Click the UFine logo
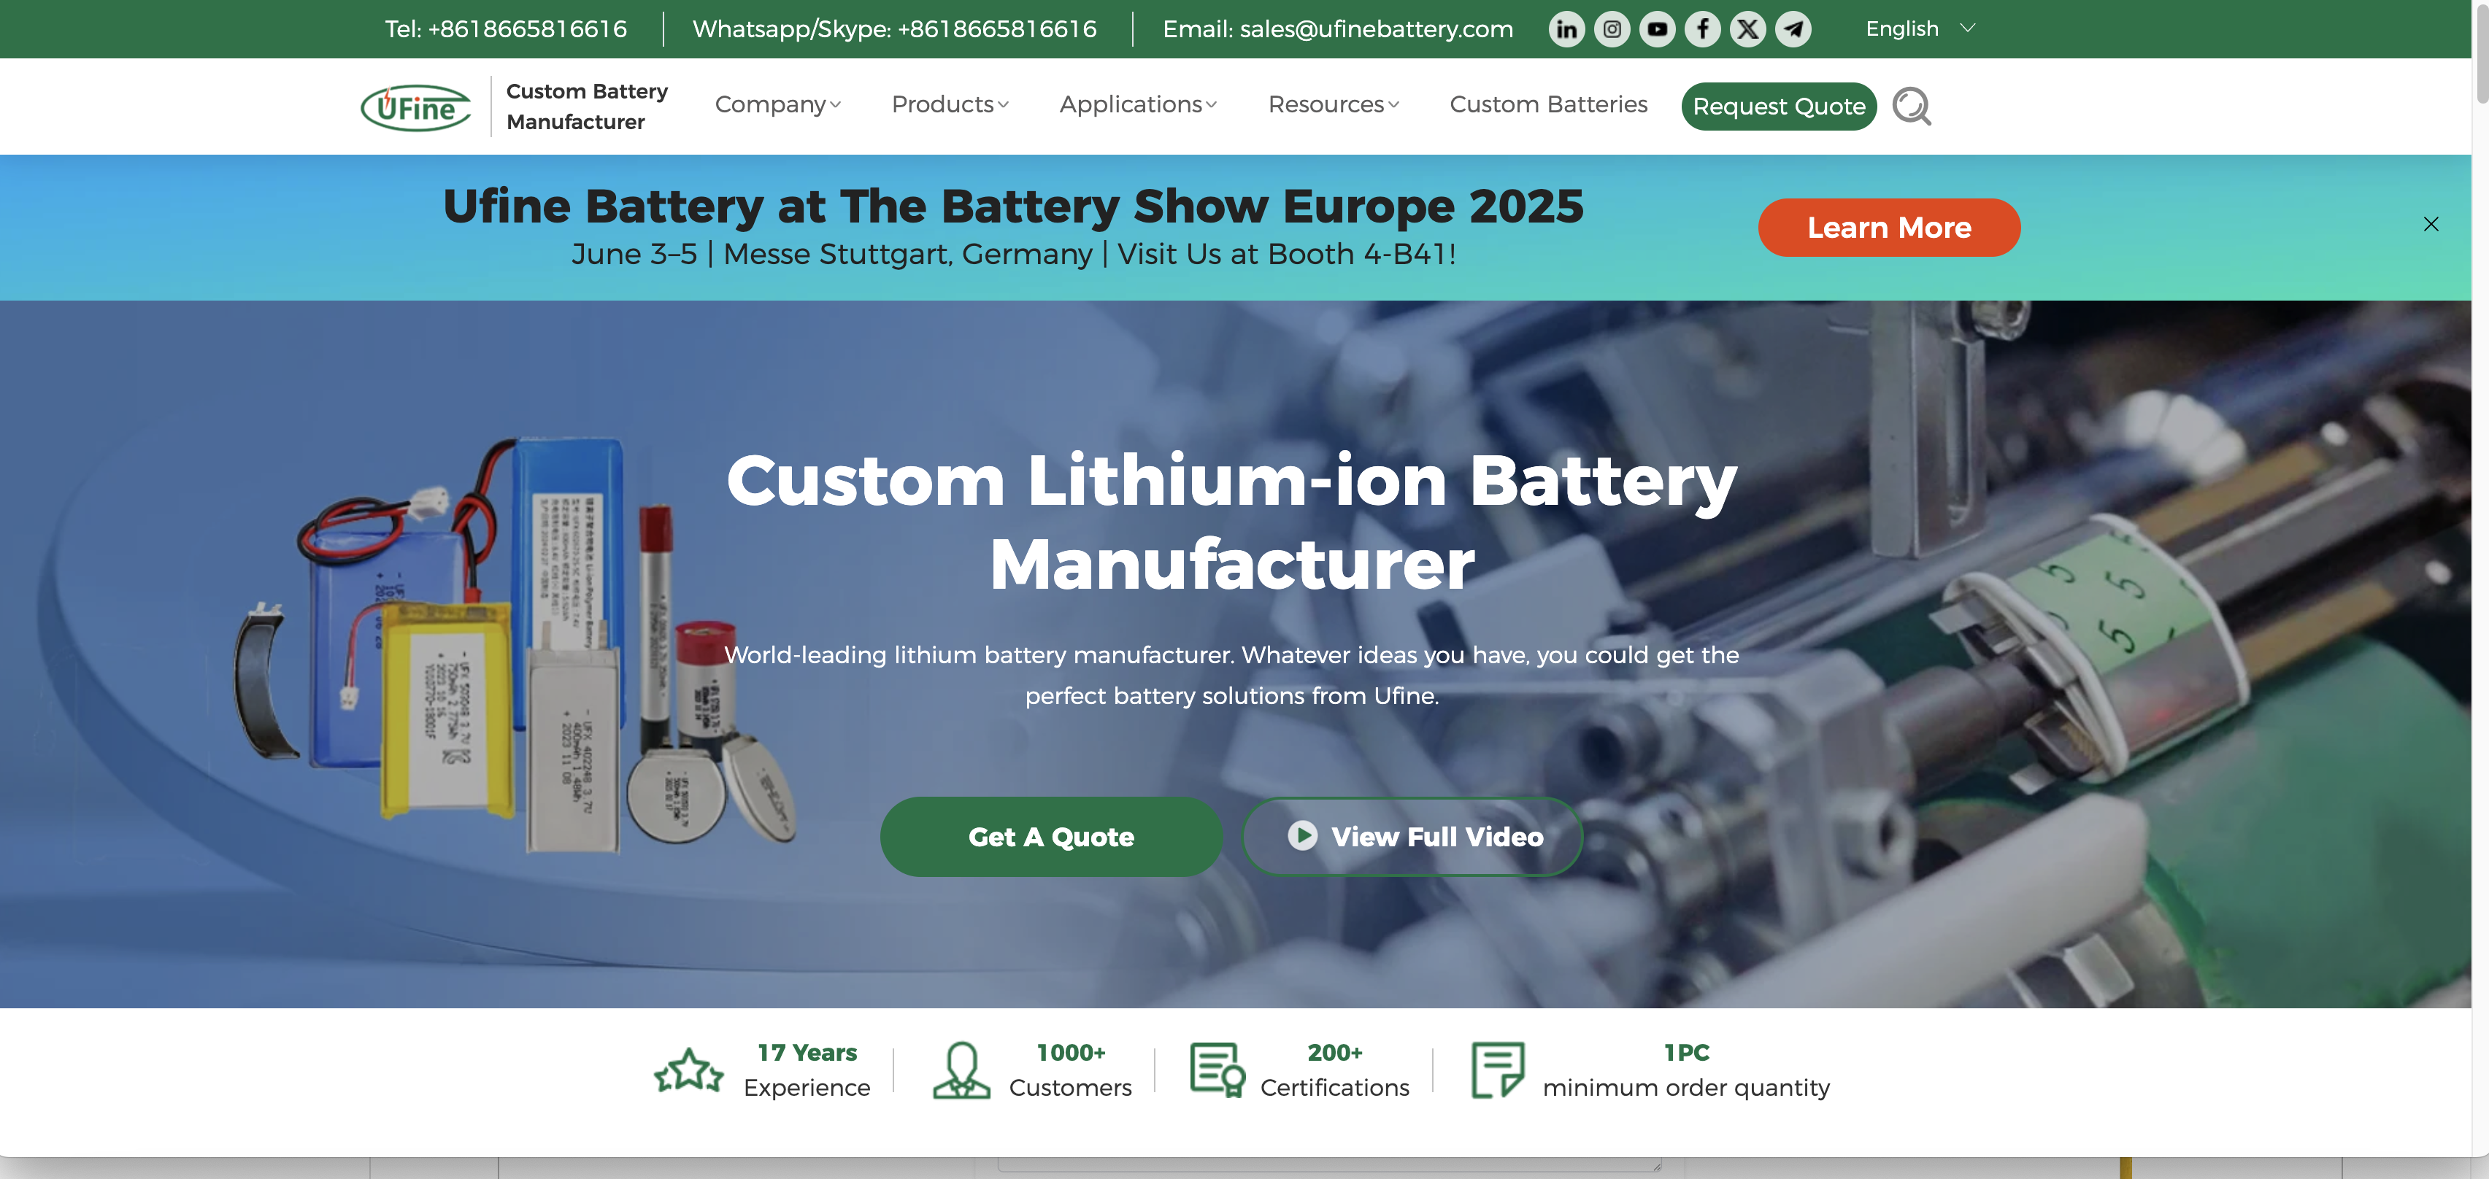The image size is (2489, 1179). [417, 107]
